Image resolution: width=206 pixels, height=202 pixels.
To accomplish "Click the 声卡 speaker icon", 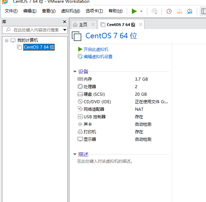I will point(80,124).
